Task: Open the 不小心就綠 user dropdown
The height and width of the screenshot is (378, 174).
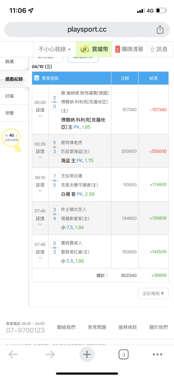Action: [x=55, y=50]
